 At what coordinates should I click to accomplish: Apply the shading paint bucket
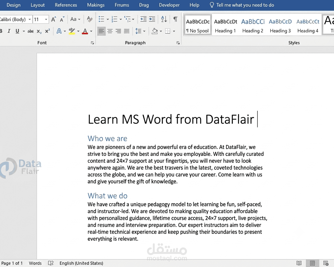pyautogui.click(x=155, y=31)
